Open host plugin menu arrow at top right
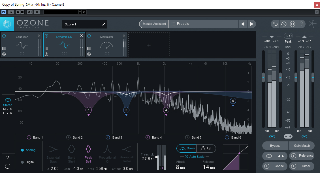This screenshot has height=173, width=320. coord(317,12)
